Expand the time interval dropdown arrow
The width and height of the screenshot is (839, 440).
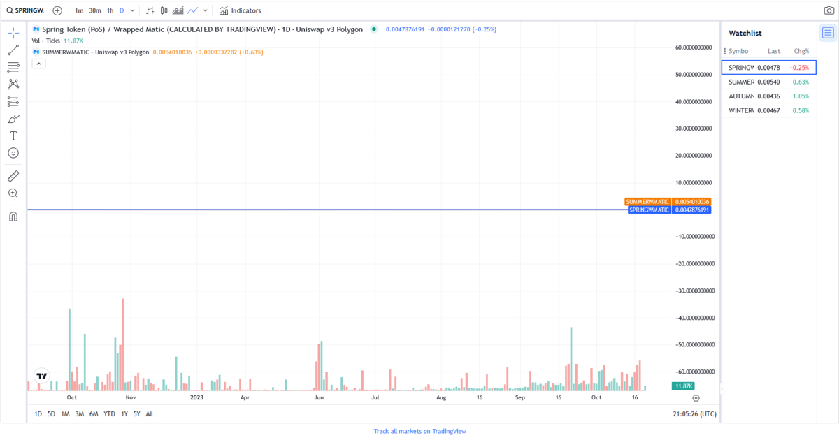(x=133, y=10)
